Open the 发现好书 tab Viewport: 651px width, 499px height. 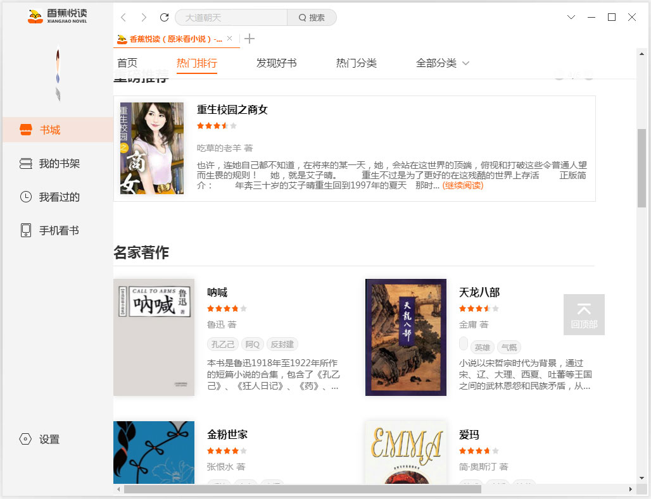[277, 63]
